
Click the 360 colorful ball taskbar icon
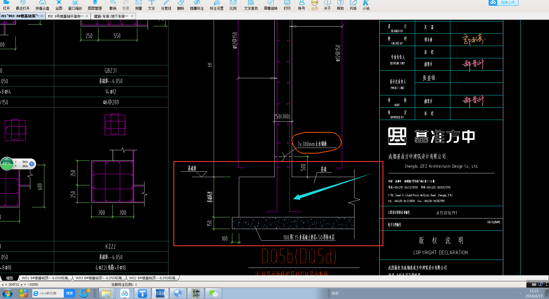(x=24, y=293)
